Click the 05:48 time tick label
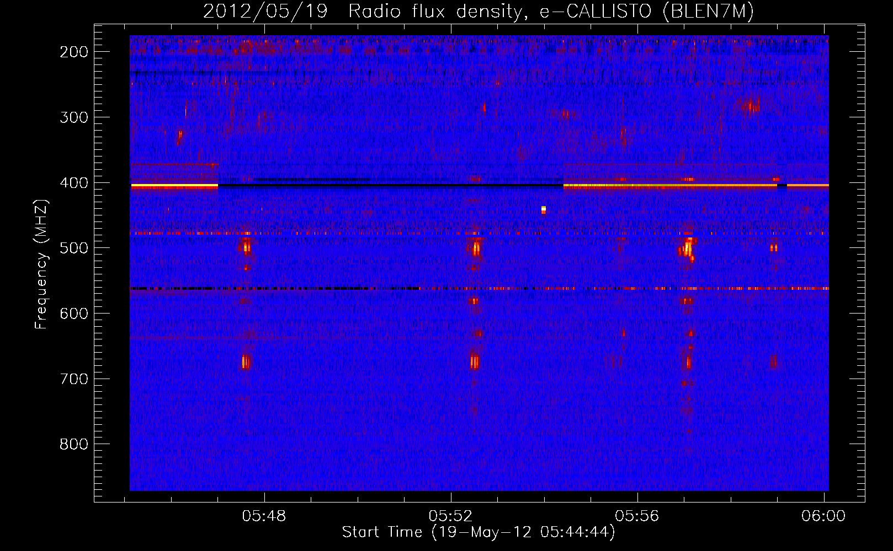This screenshot has height=551, width=893. click(x=264, y=516)
